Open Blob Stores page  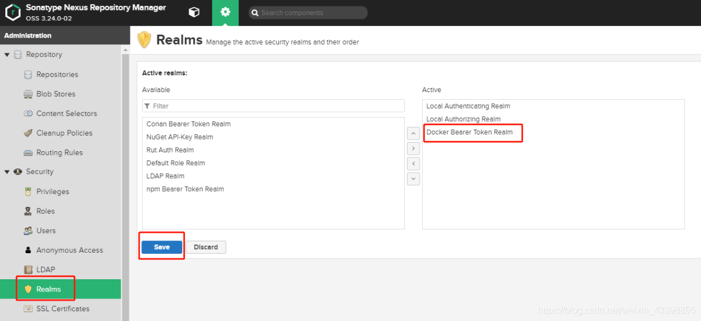[56, 94]
